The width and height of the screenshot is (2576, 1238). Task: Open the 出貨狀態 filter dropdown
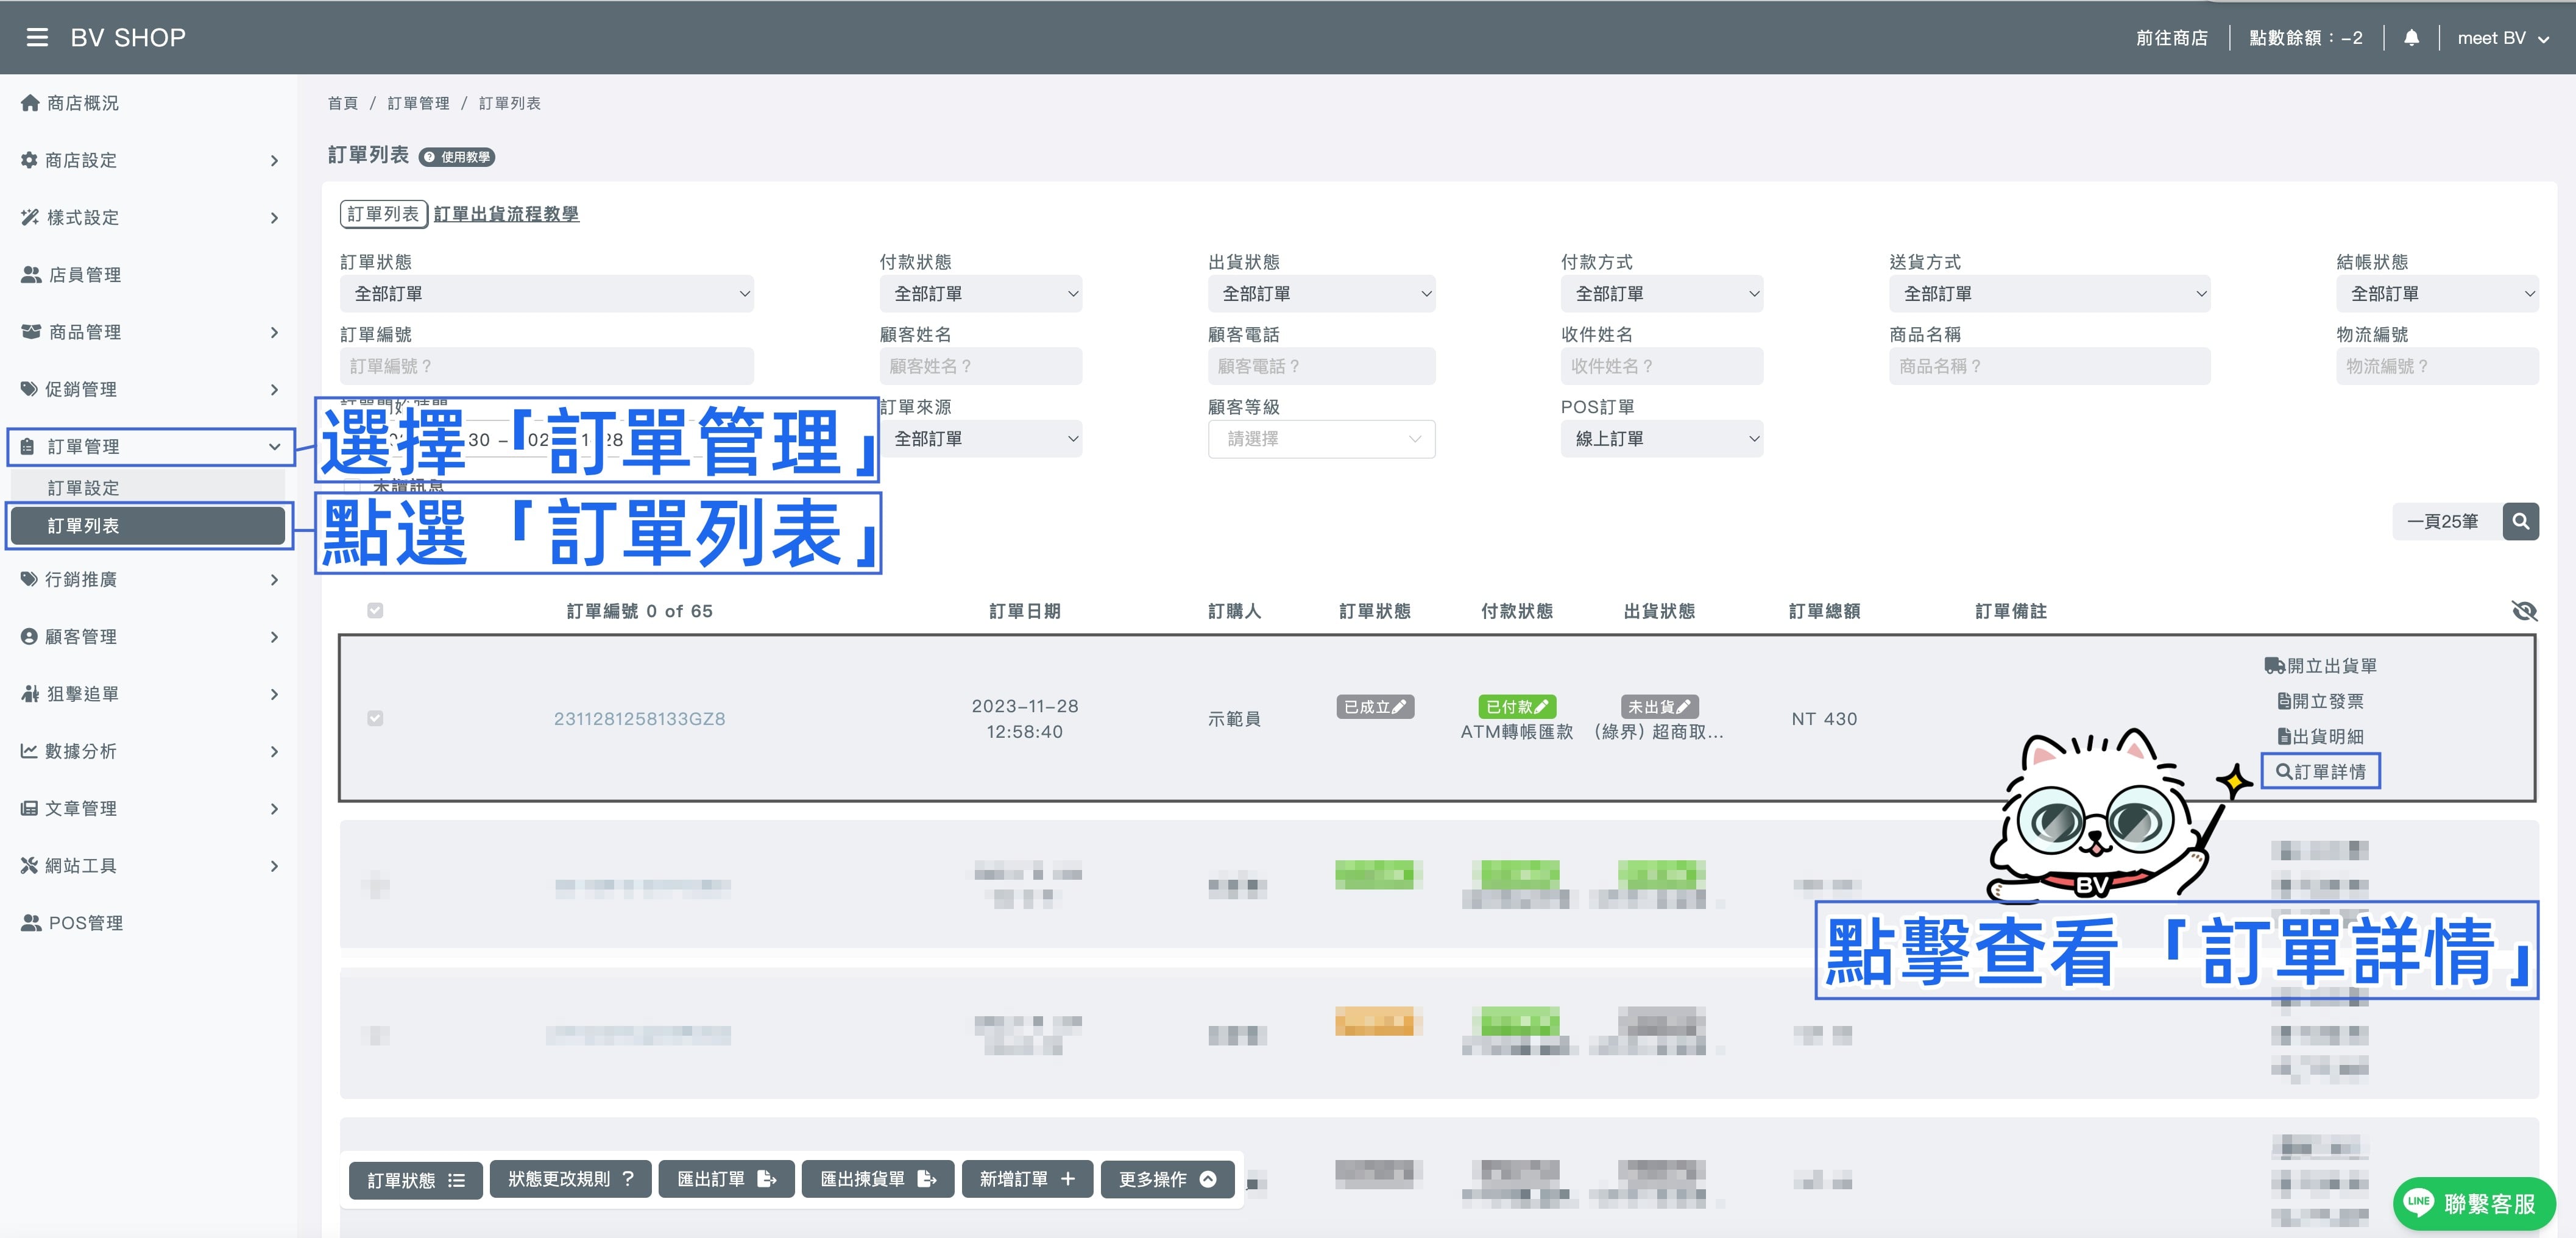click(1321, 294)
